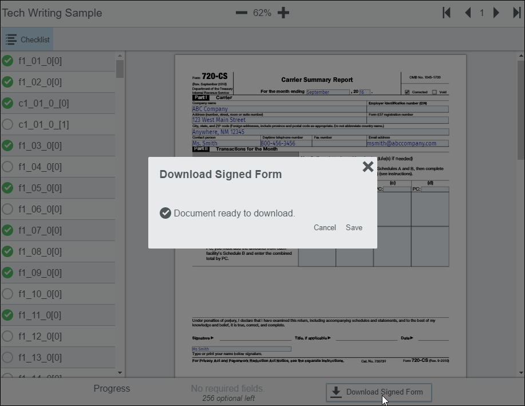The width and height of the screenshot is (525, 406).
Task: Go to previous page arrow
Action: 468,13
